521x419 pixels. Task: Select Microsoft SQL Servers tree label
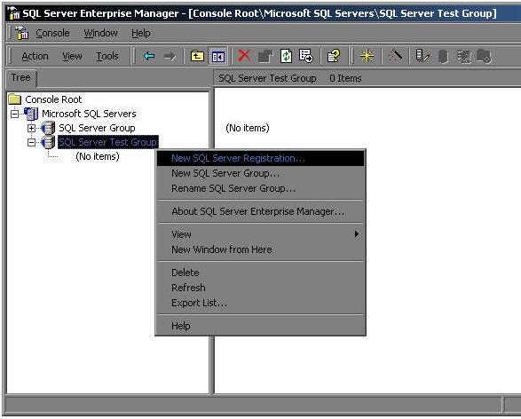tap(89, 114)
